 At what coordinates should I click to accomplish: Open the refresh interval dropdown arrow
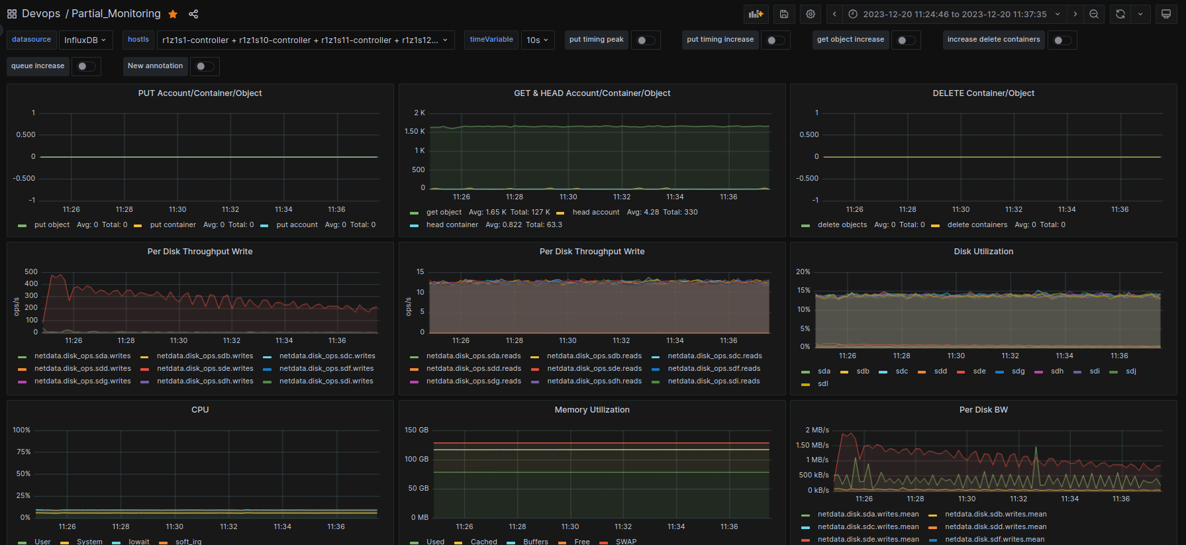tap(1140, 14)
